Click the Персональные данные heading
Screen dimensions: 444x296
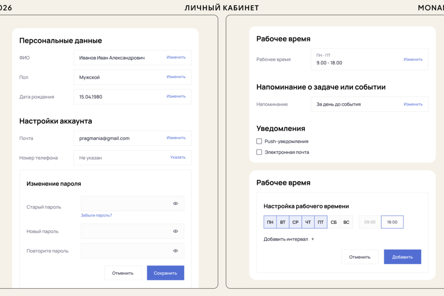(61, 40)
